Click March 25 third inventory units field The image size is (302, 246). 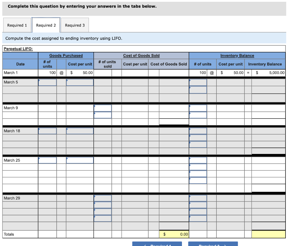click(x=198, y=174)
